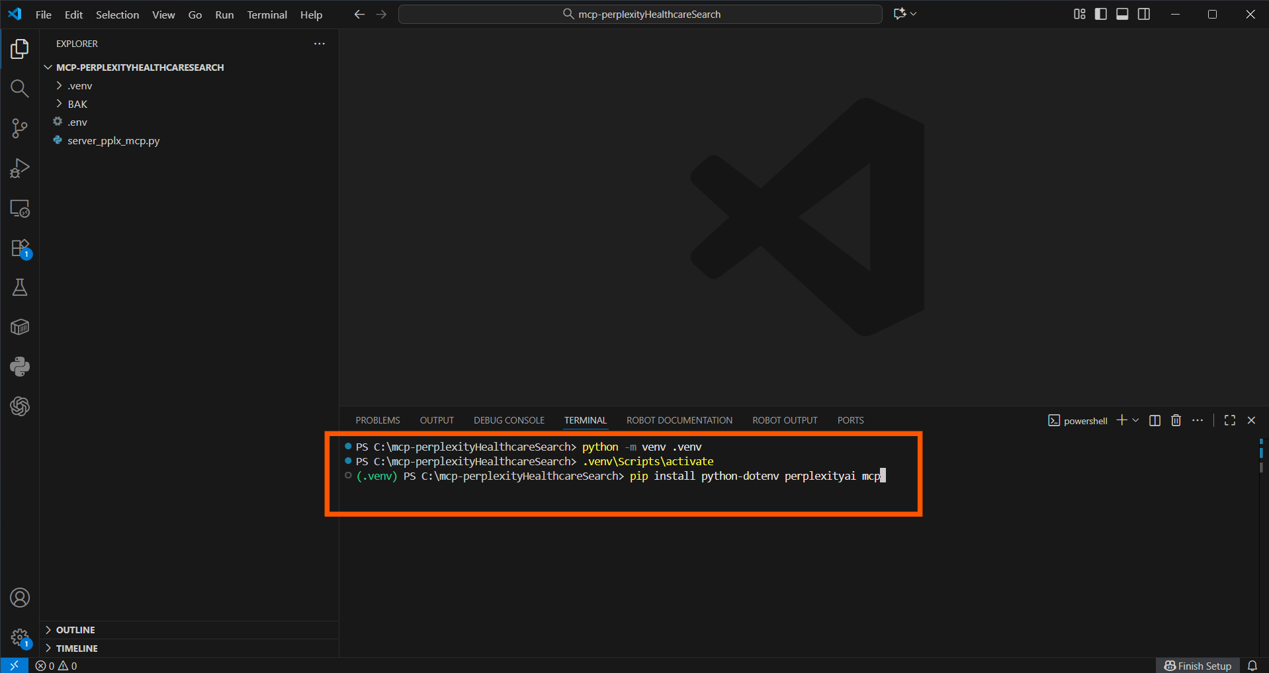Open Copilot chat icon in title bar
Viewport: 1269px width, 673px height.
click(899, 14)
